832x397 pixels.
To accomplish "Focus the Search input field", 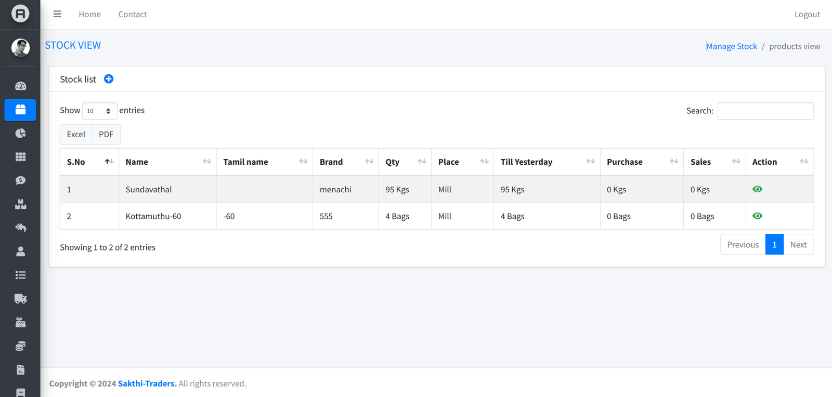I will point(765,111).
